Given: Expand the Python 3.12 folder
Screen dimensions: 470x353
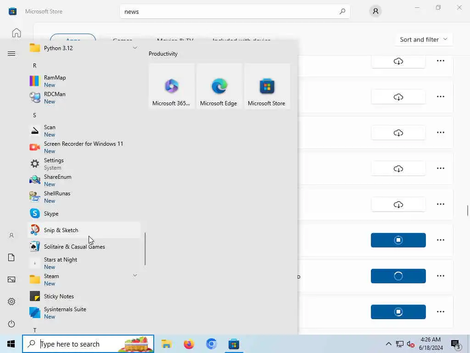Looking at the screenshot, I should pos(84,48).
